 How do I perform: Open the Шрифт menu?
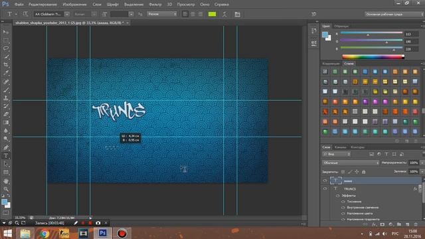coord(112,5)
